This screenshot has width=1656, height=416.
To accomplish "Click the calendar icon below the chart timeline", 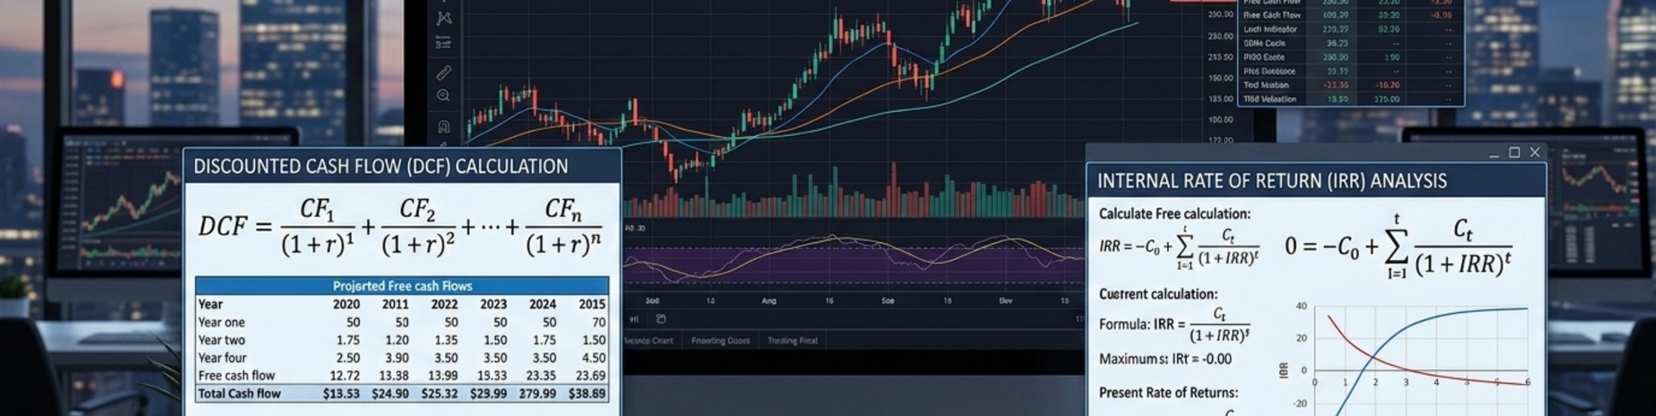I will click(x=661, y=319).
